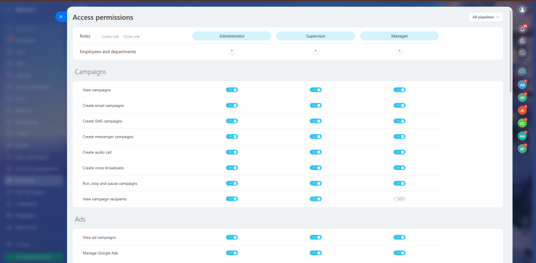536x263 pixels.
Task: Open chat with contact EP
Action: click(x=522, y=149)
